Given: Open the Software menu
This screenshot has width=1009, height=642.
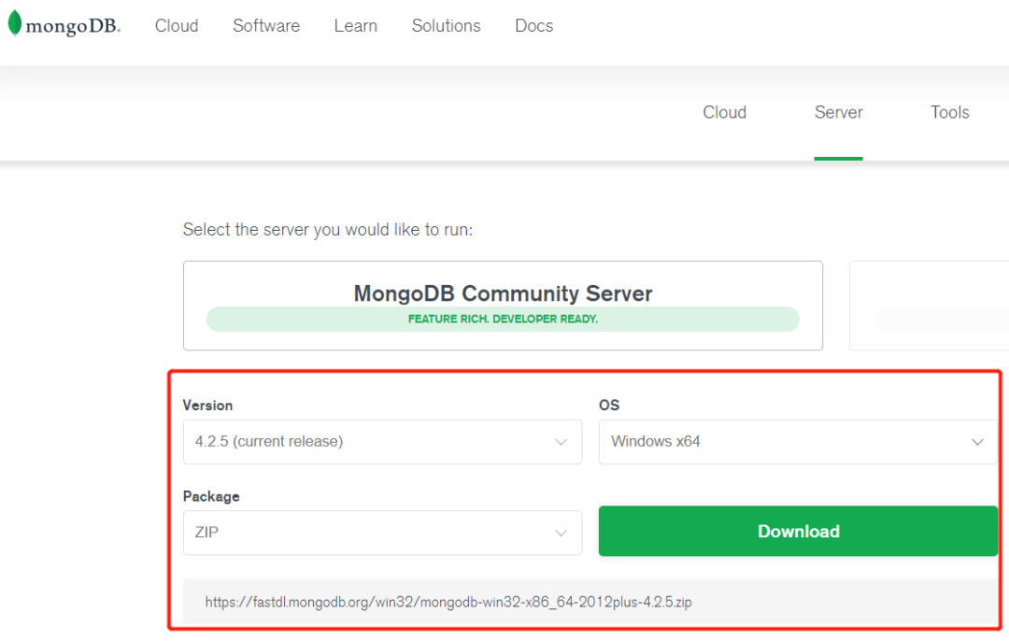Looking at the screenshot, I should (265, 26).
